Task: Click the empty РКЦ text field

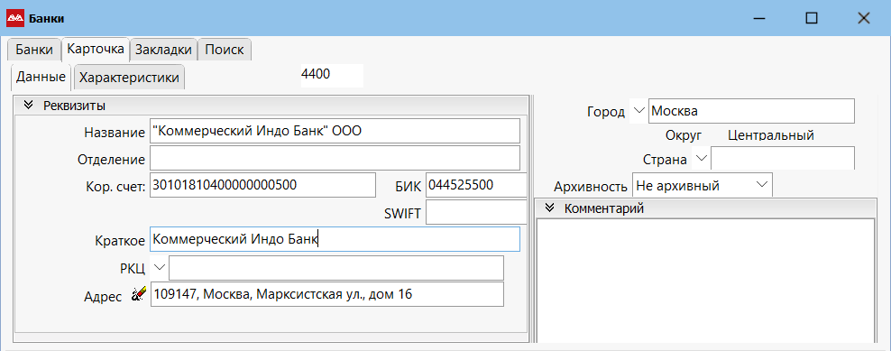Action: (x=336, y=268)
